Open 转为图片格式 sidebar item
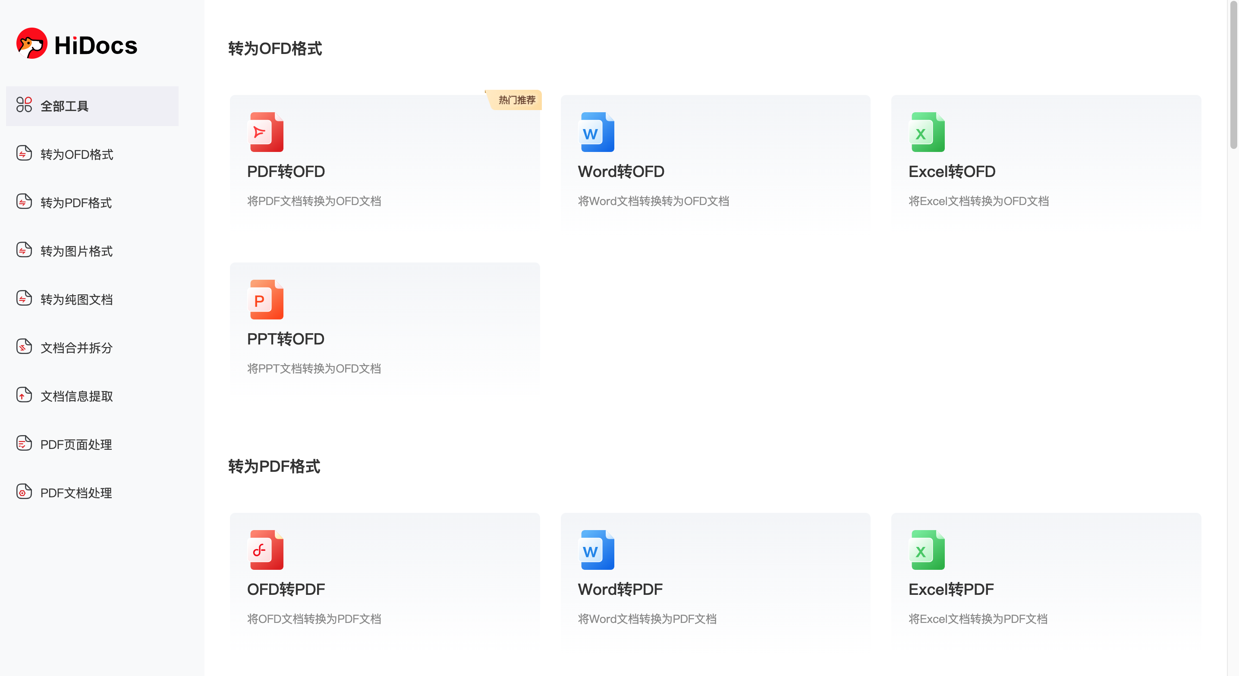The height and width of the screenshot is (676, 1239). [x=76, y=251]
